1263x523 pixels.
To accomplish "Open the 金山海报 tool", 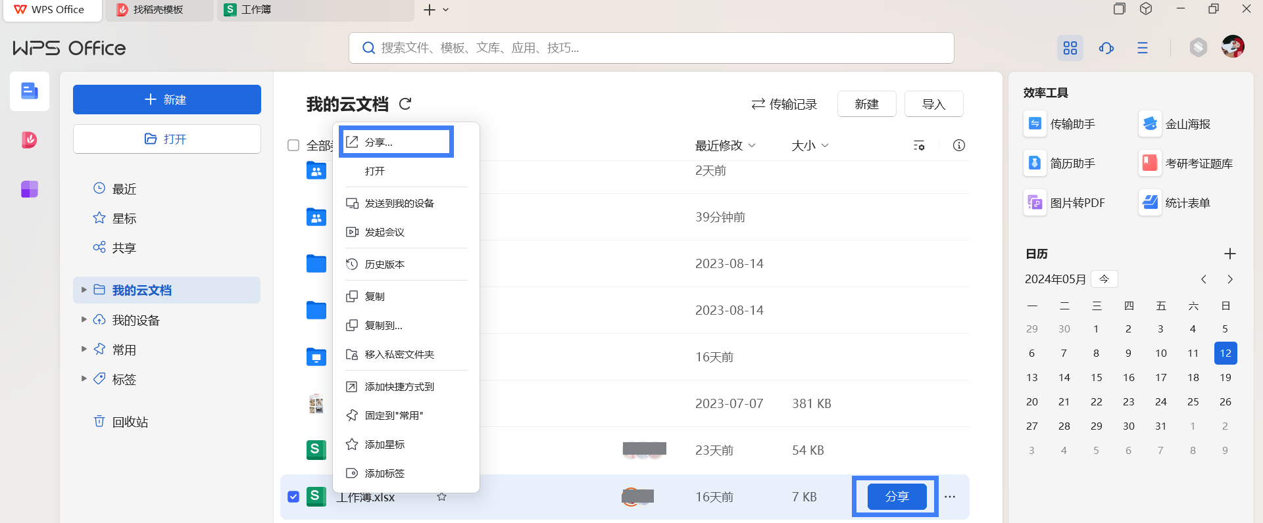I will click(x=1176, y=124).
